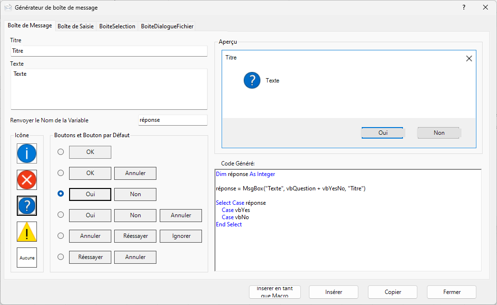This screenshot has width=497, height=305.
Task: Select the red Critical error icon
Action: click(27, 180)
